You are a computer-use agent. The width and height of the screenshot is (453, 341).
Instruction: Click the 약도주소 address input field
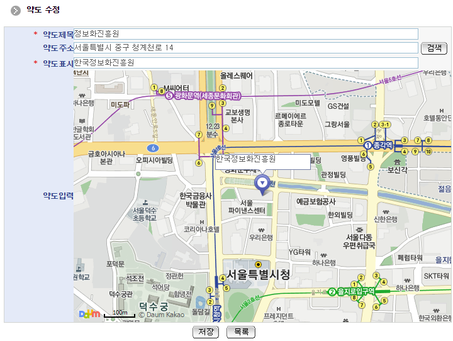pyautogui.click(x=245, y=48)
